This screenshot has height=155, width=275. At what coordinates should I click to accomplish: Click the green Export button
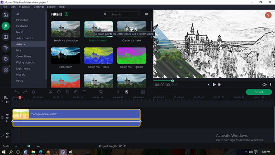(259, 92)
